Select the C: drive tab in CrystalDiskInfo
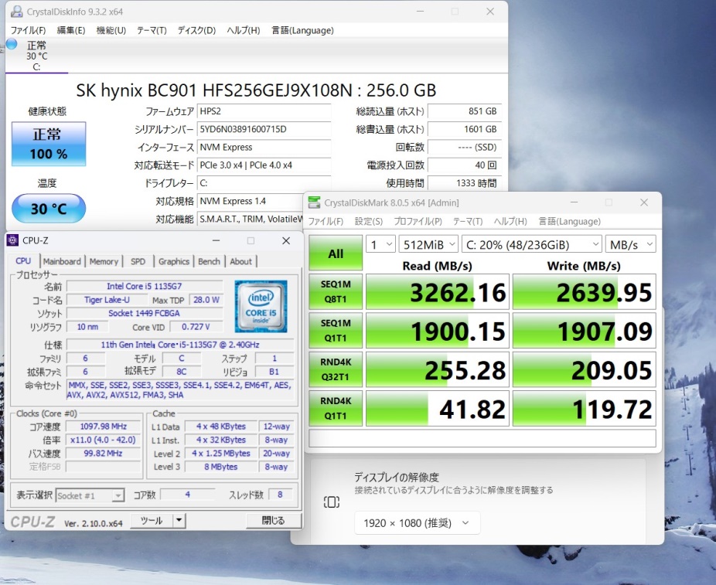The height and width of the screenshot is (585, 716). pos(36,56)
